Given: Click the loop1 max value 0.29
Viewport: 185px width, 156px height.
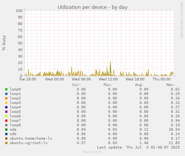Looking at the screenshot, I should 175,94.
